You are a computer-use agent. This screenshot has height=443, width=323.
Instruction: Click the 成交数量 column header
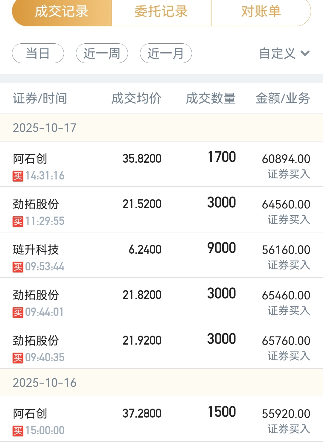pos(211,98)
